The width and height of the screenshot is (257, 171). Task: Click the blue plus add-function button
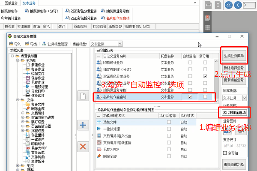pyautogui.click(x=83, y=125)
